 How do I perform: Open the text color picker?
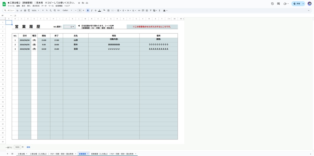[x=100, y=10]
